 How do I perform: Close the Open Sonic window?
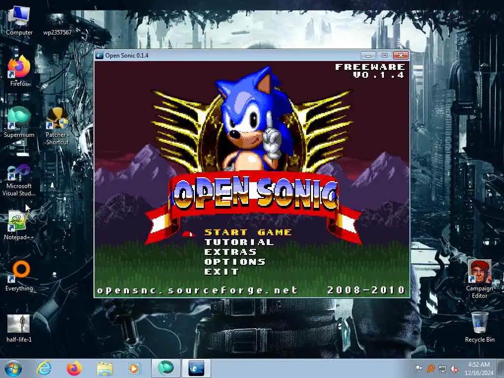point(401,55)
